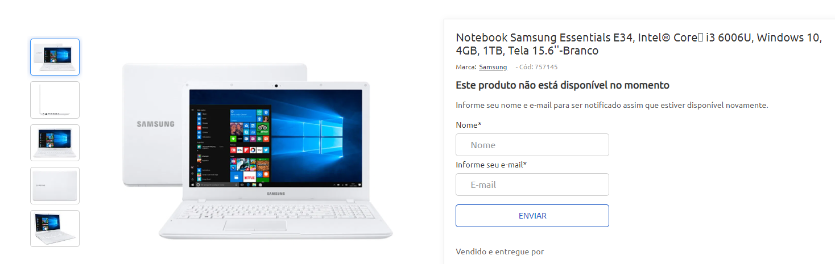The width and height of the screenshot is (835, 264).
Task: Click the Cód: 757145 product code
Action: (x=536, y=67)
